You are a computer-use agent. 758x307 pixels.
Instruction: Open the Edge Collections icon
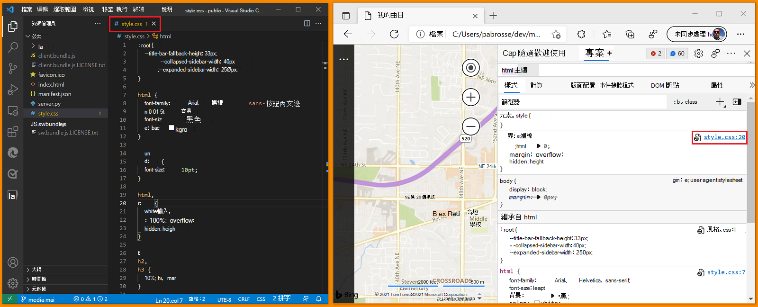pos(630,34)
